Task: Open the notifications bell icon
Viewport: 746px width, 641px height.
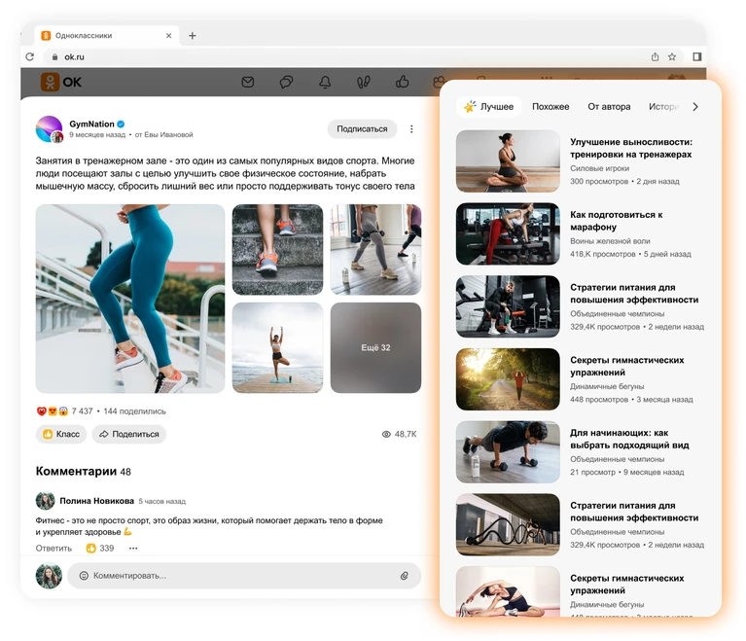Action: [x=325, y=83]
